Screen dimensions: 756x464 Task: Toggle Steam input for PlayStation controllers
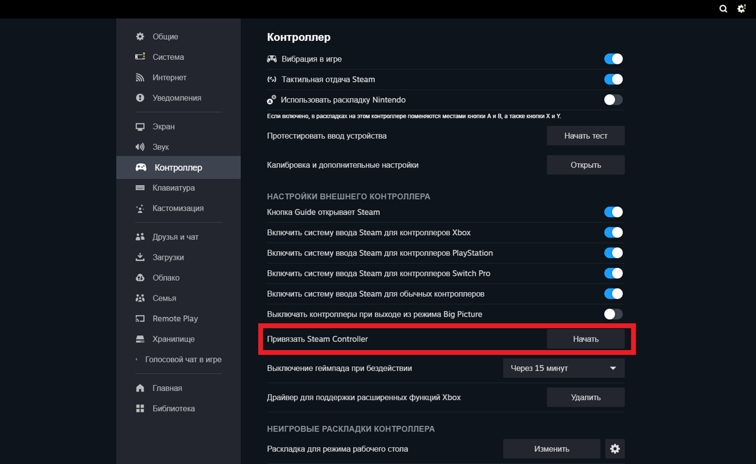[x=613, y=253]
